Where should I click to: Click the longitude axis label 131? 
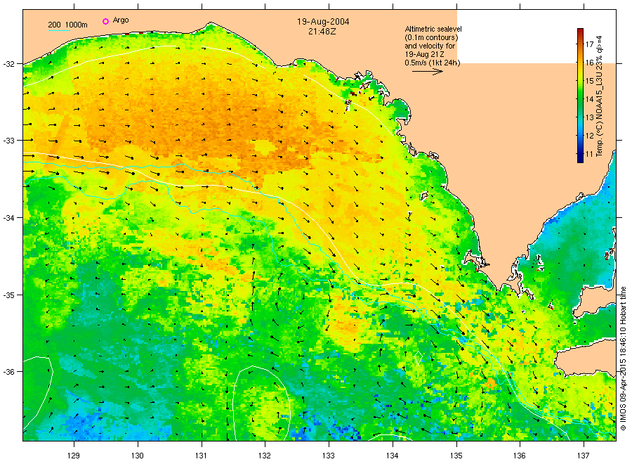coord(201,456)
